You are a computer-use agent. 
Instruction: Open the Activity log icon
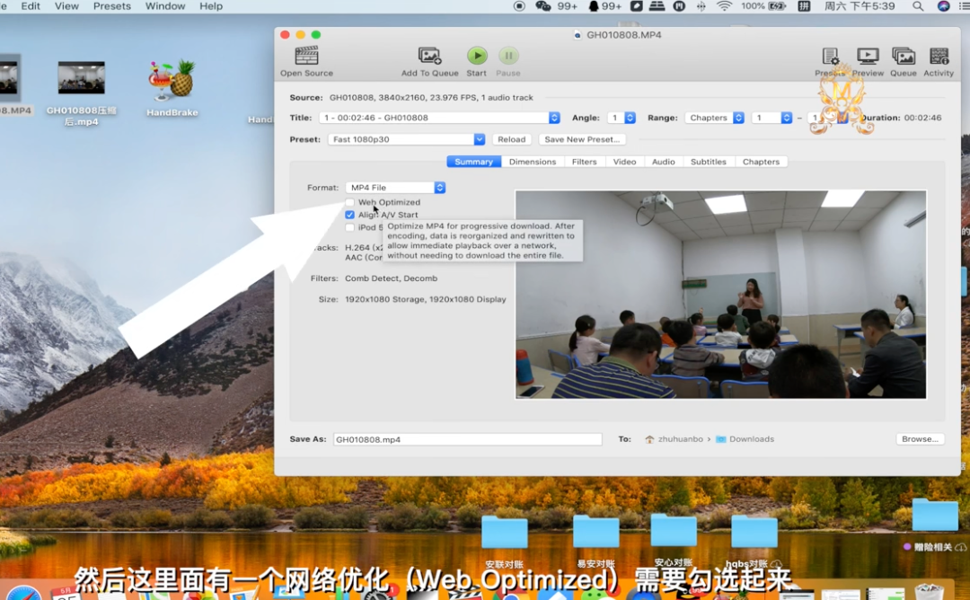939,56
